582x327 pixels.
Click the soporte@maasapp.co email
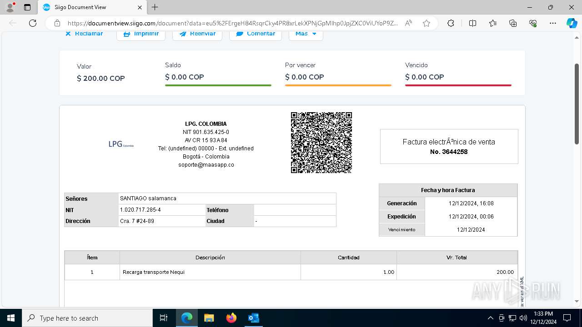[206, 165]
